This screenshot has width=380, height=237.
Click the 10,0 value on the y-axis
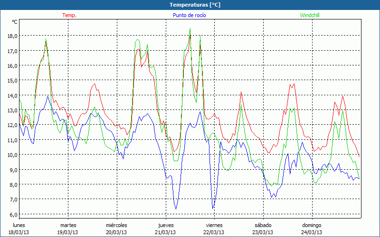pos(11,155)
